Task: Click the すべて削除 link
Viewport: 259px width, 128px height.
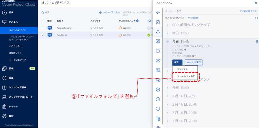Action: 193,18
